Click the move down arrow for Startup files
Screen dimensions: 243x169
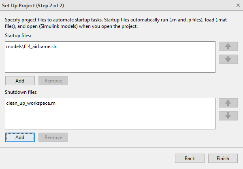point(228,59)
